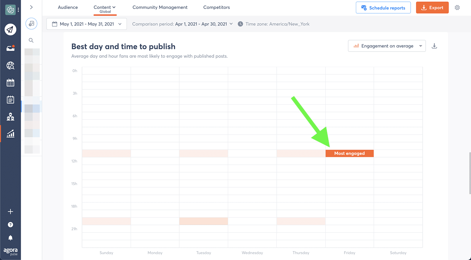Open the publishing calendar icon
This screenshot has height=260, width=471.
(x=11, y=83)
